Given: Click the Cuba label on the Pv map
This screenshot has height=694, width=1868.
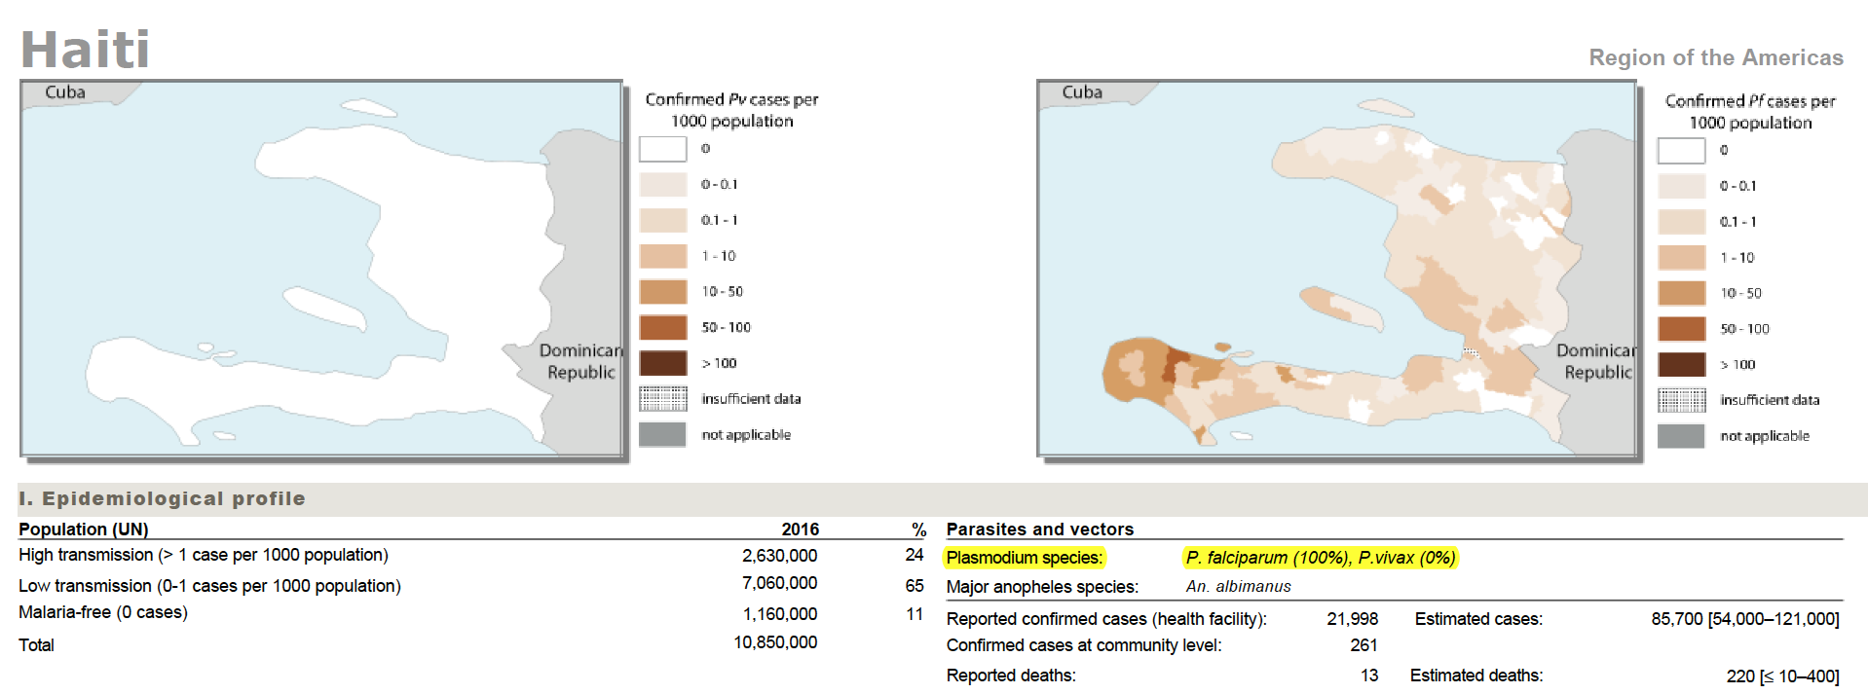Looking at the screenshot, I should click(x=65, y=92).
